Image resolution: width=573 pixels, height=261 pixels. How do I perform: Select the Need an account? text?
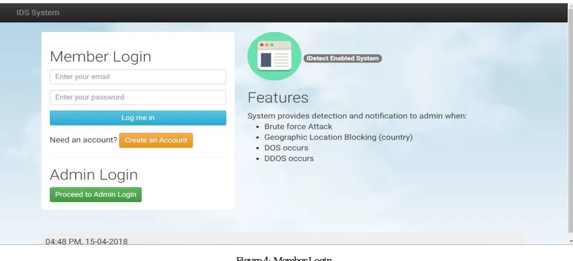pyautogui.click(x=83, y=140)
